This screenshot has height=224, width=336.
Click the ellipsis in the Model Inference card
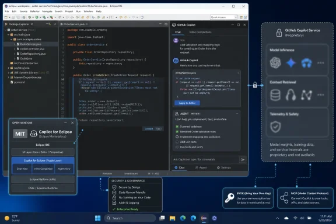click(x=321, y=63)
